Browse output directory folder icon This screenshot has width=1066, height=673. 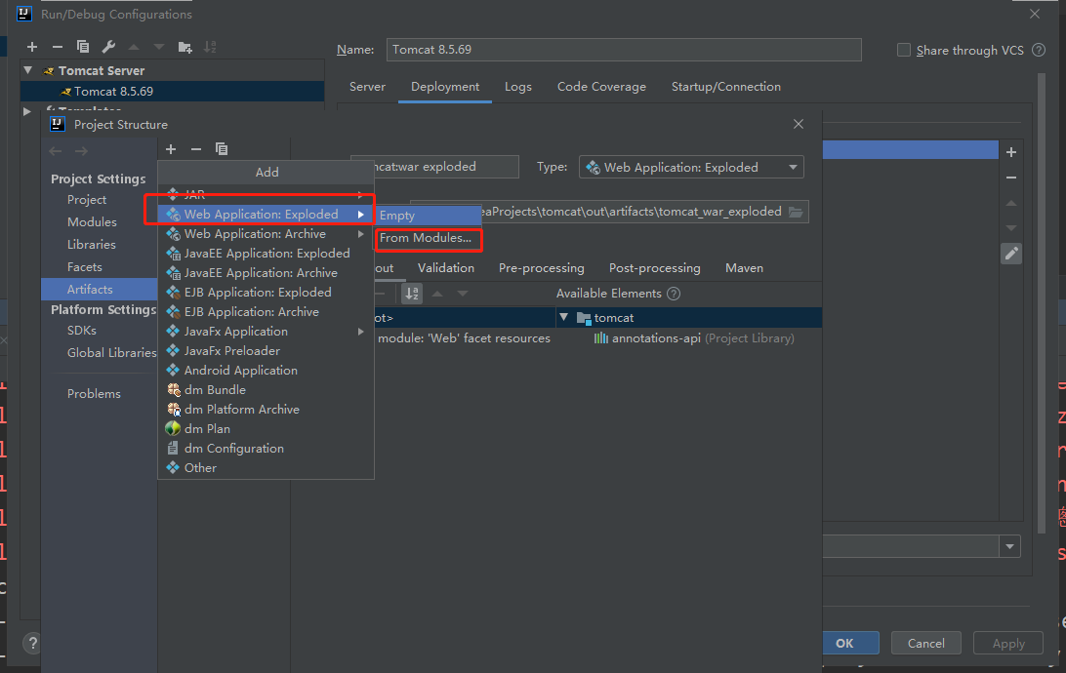[x=796, y=212]
